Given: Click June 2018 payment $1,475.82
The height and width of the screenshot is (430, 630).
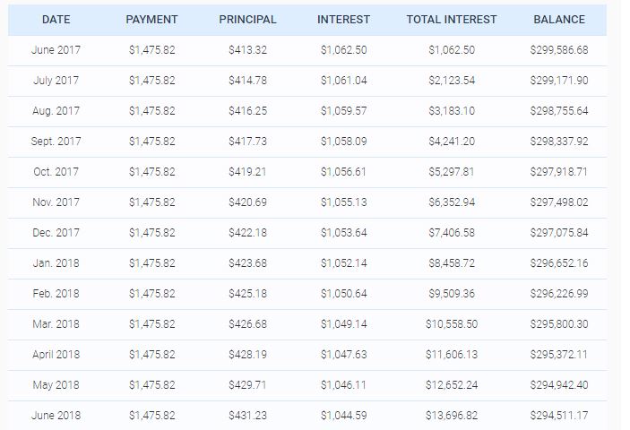Looking at the screenshot, I should (x=151, y=415).
